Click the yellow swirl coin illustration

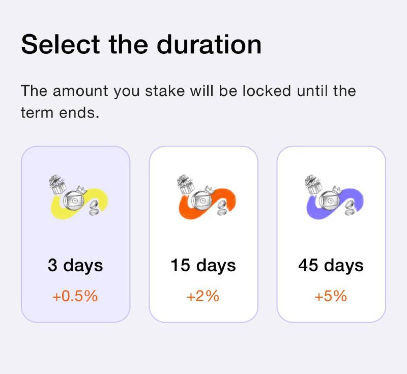(x=78, y=197)
